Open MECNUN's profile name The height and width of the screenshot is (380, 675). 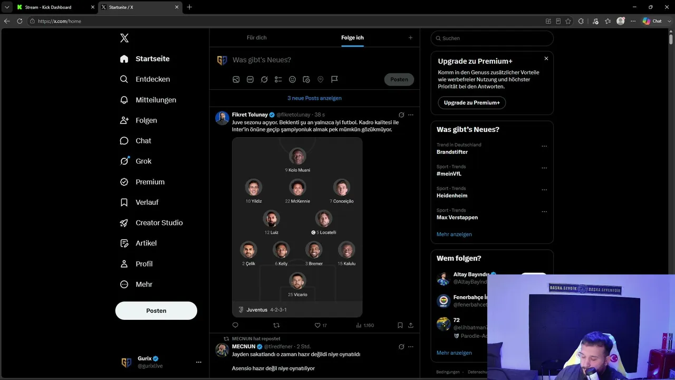click(244, 347)
